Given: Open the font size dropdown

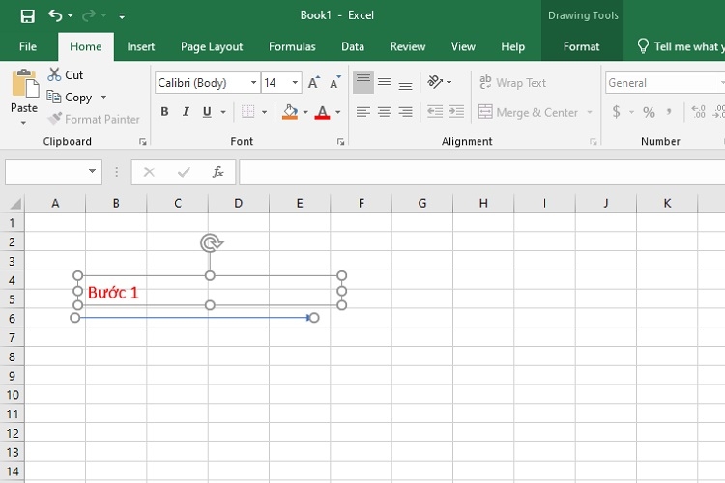Looking at the screenshot, I should coord(295,83).
